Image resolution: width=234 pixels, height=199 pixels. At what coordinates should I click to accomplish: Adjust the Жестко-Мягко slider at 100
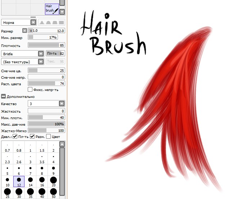(46, 130)
